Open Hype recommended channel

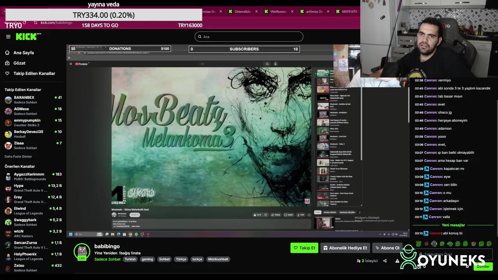(x=33, y=188)
